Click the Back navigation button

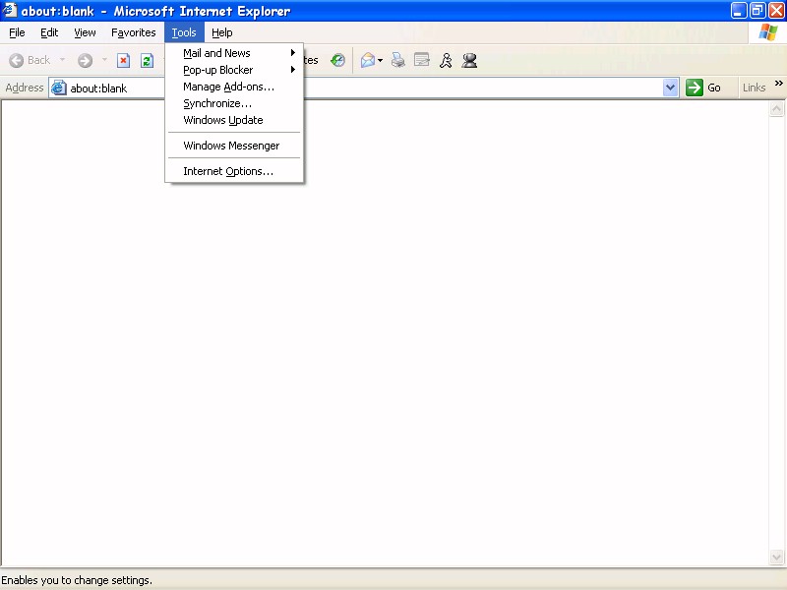pos(30,60)
